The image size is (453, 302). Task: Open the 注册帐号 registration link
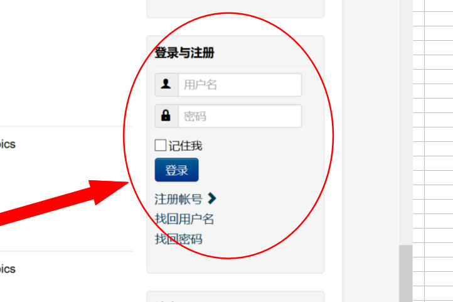(178, 199)
